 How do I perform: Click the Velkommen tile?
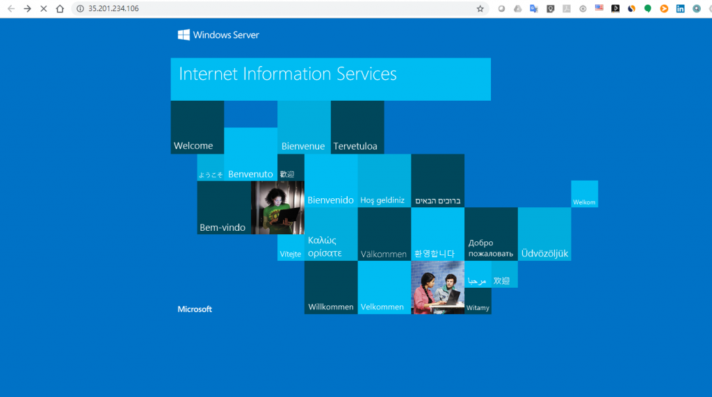pyautogui.click(x=384, y=288)
